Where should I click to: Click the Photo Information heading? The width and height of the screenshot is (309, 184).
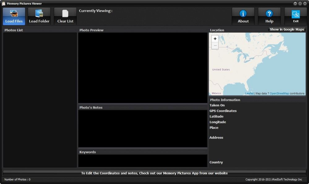[225, 100]
